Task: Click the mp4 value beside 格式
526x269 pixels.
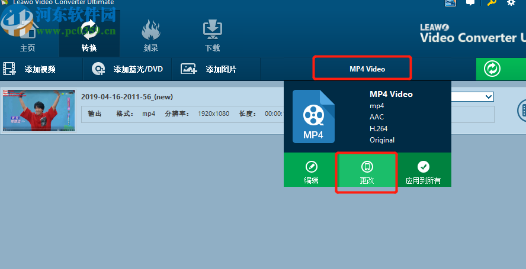Action: 149,114
